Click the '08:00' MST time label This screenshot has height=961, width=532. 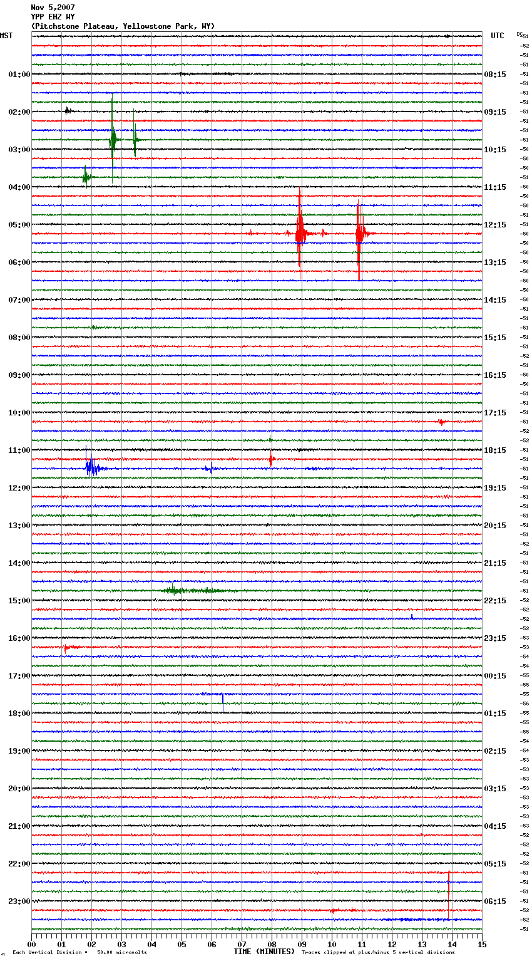tap(19, 338)
